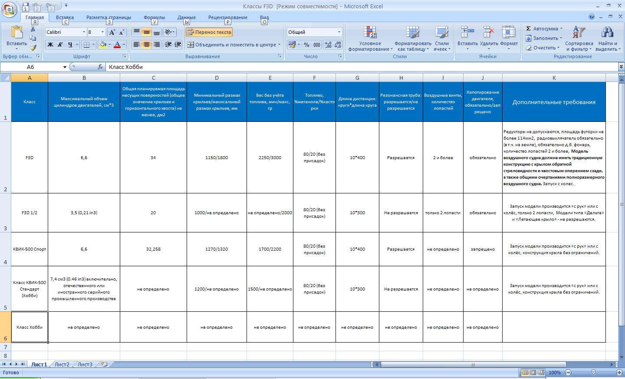Screen dimensions: 625x379
Task: Decrease indent in the alignment group
Action: click(168, 45)
